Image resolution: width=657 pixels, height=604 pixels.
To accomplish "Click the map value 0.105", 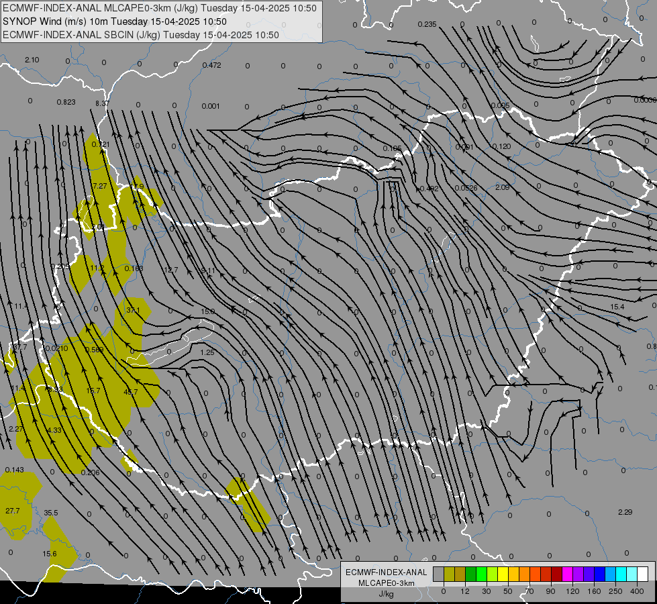I will (x=392, y=148).
